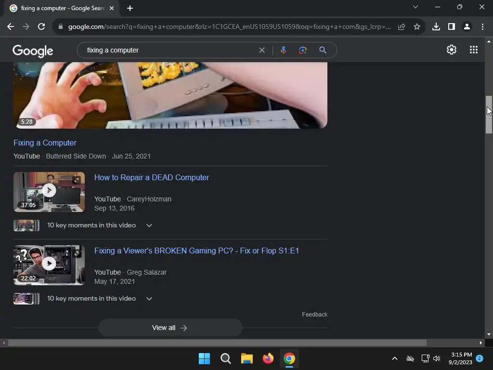Submit search with magnifying glass icon
The height and width of the screenshot is (370, 493).
[323, 50]
